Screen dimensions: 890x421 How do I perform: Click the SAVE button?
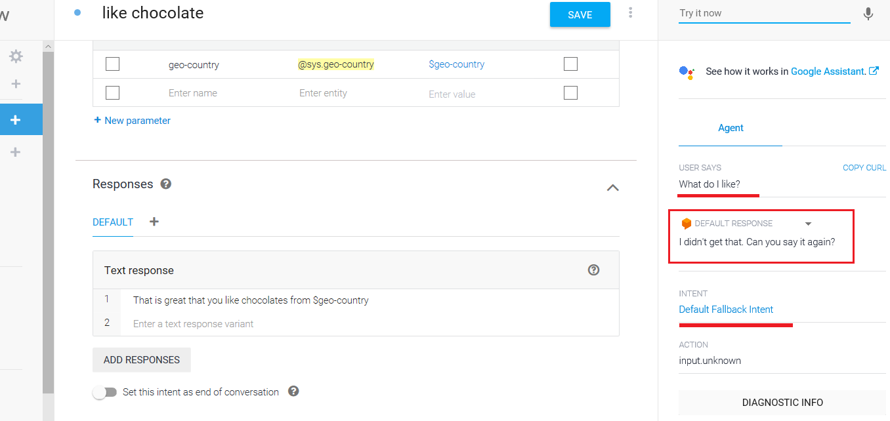(580, 15)
